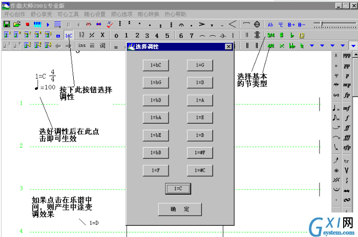
Task: Click the black 13 icon beside 1=C
Action: coord(81,35)
